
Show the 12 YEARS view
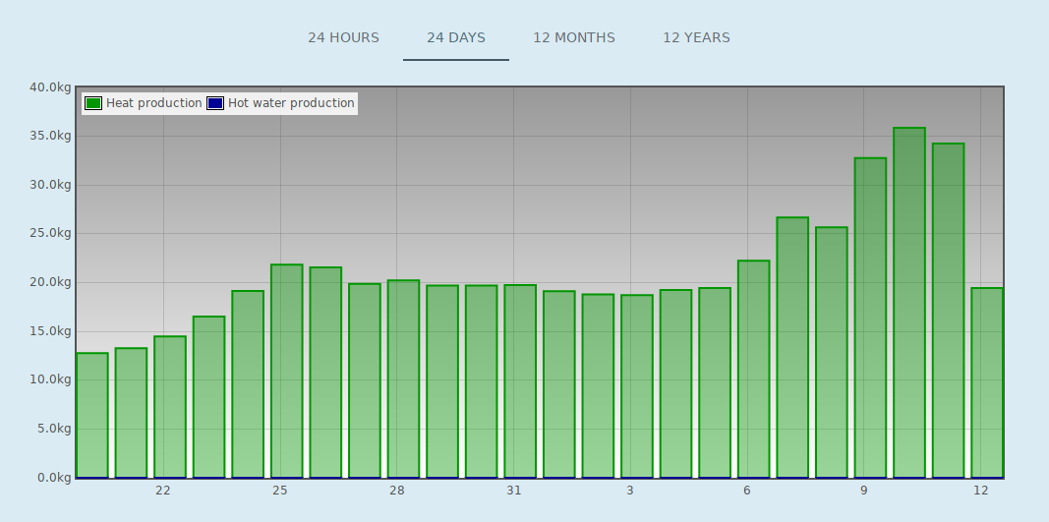[x=696, y=38]
